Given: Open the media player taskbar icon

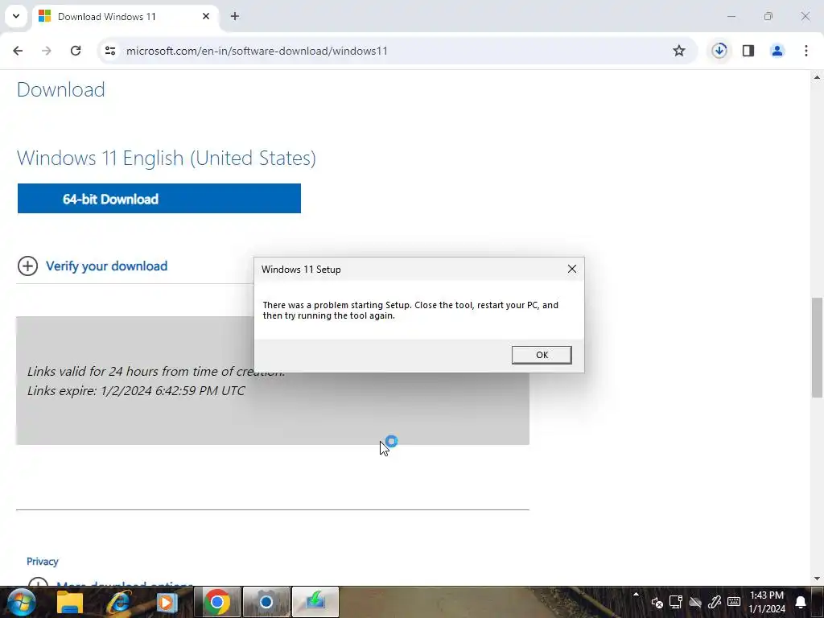Looking at the screenshot, I should (167, 602).
